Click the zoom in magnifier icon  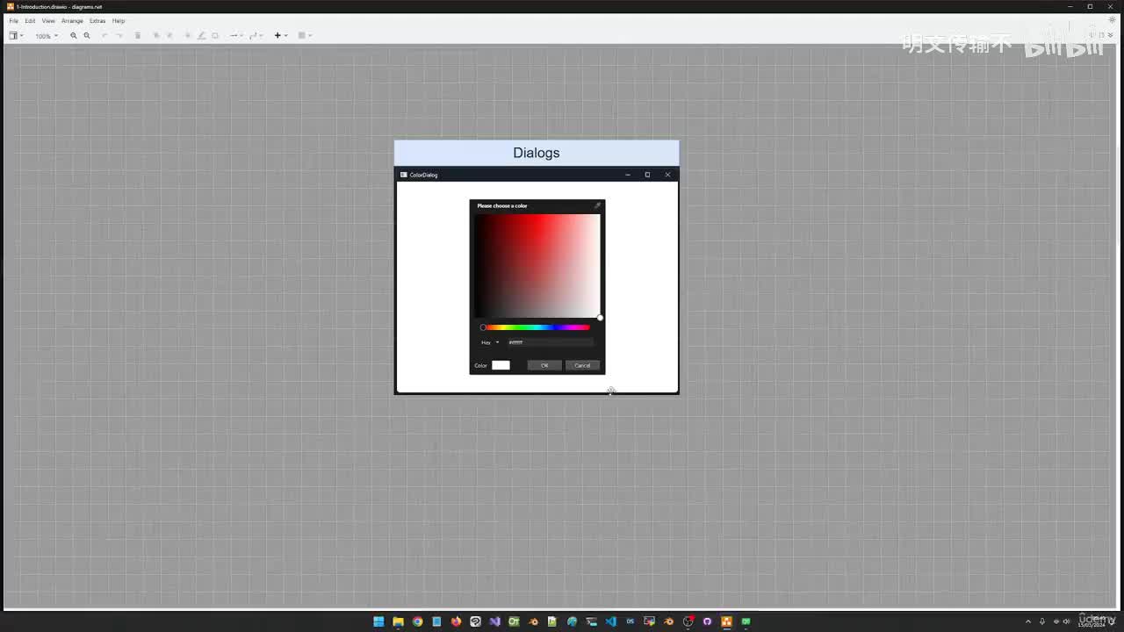point(74,36)
